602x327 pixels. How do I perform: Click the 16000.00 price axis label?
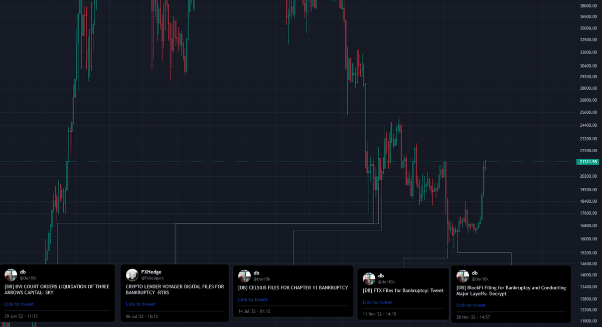(588, 239)
